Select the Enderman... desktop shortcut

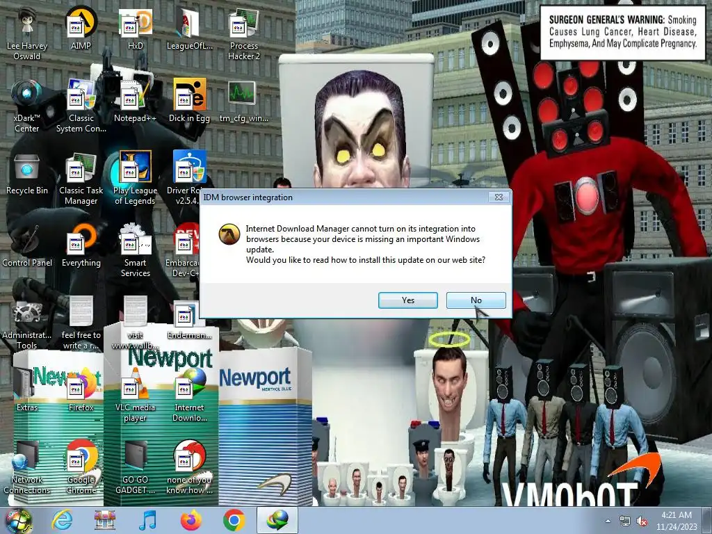point(189,320)
